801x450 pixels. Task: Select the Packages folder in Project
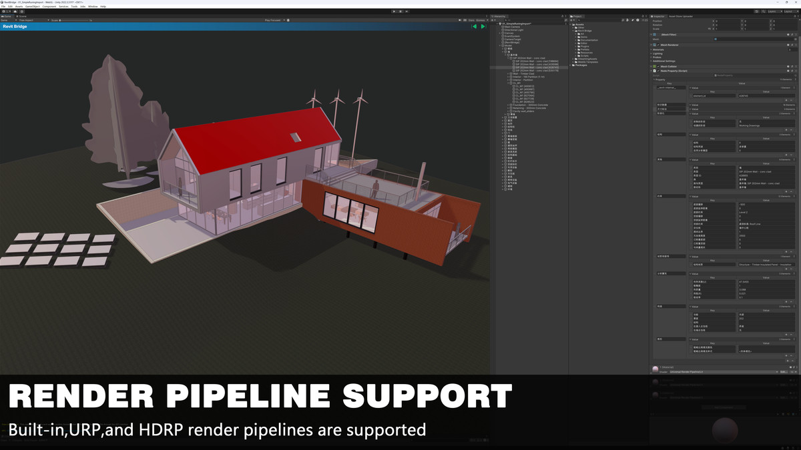tap(580, 65)
